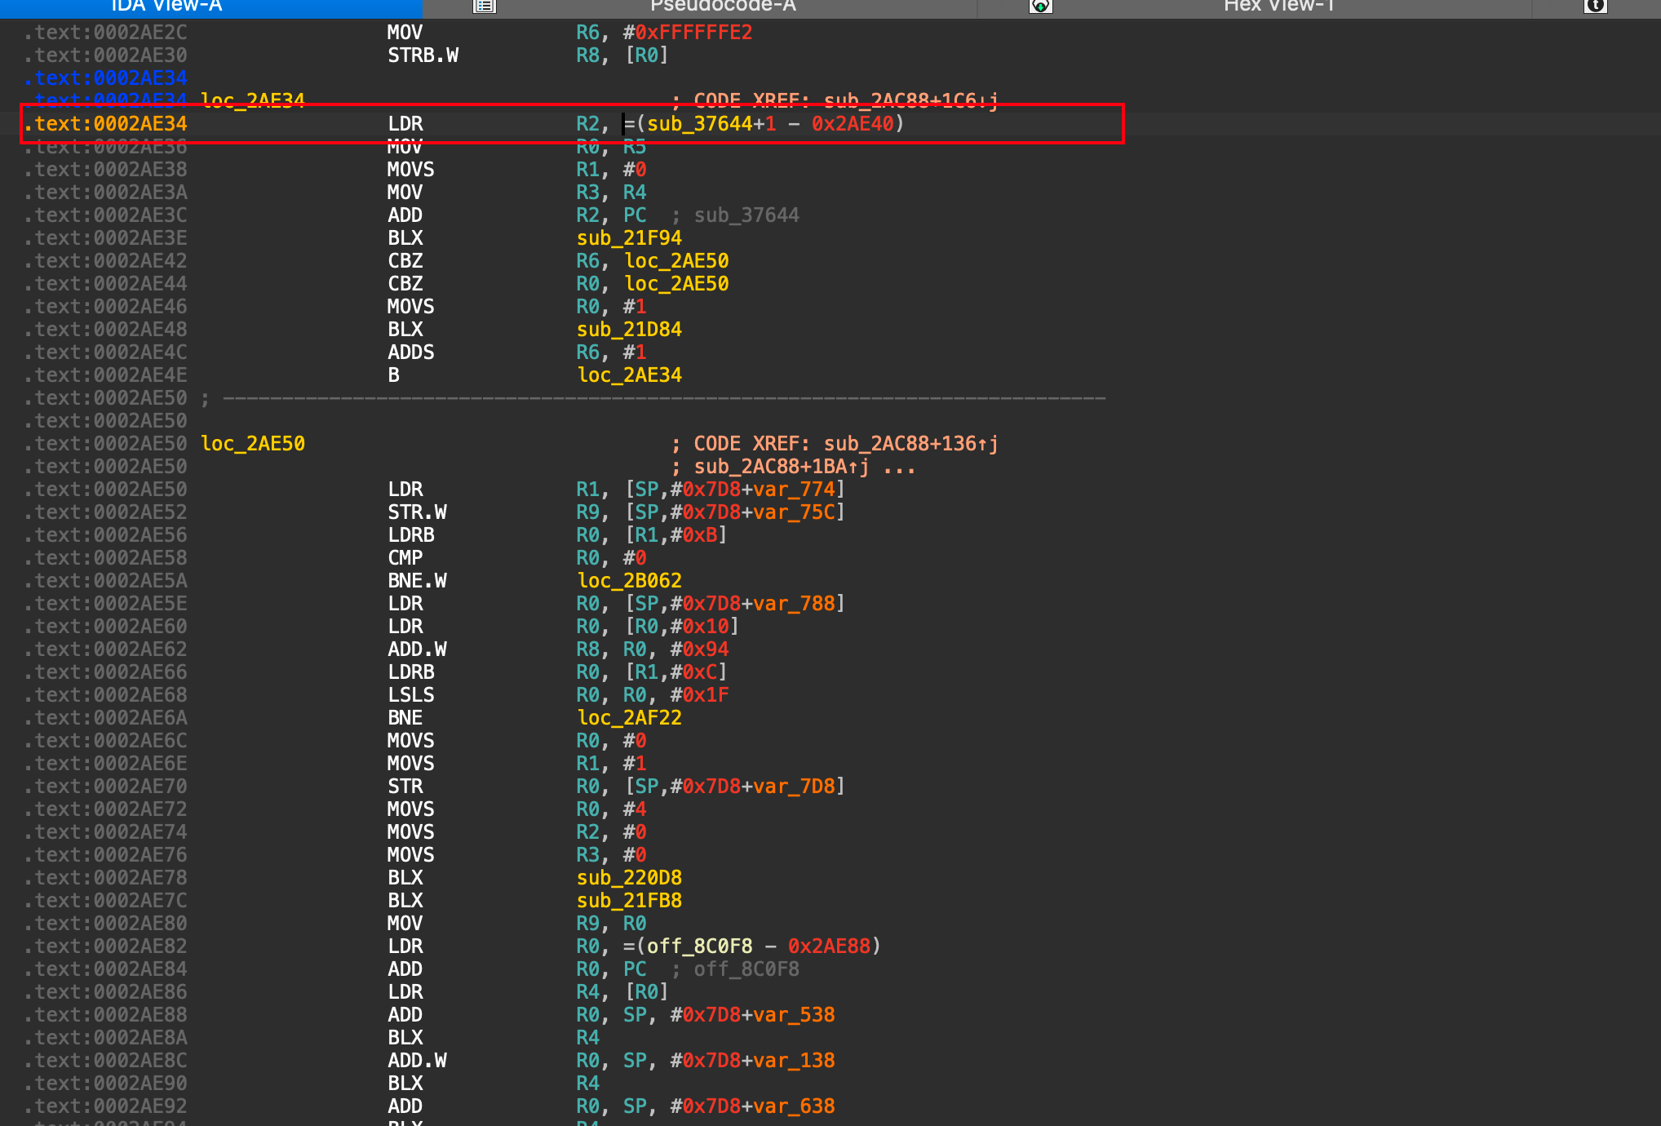Click loc_2B062 in the BNE.W line
This screenshot has height=1126, width=1661.
(629, 581)
